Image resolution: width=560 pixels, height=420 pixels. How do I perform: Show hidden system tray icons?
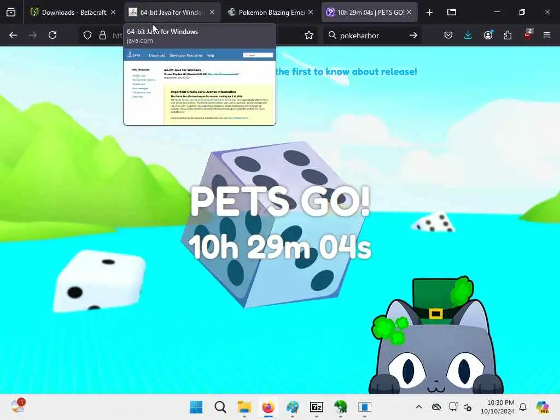(x=419, y=407)
